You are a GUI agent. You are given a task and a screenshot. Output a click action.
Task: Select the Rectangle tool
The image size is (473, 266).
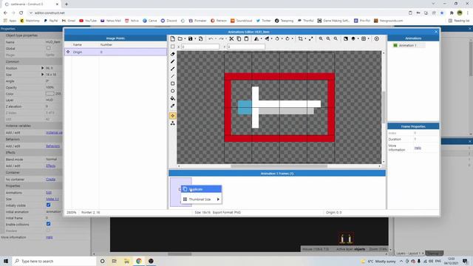click(172, 83)
